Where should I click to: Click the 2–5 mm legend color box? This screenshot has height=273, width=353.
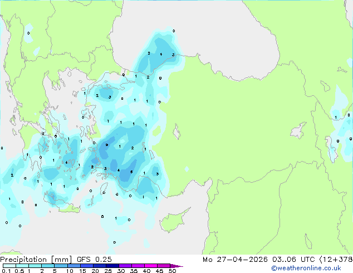[48, 266]
